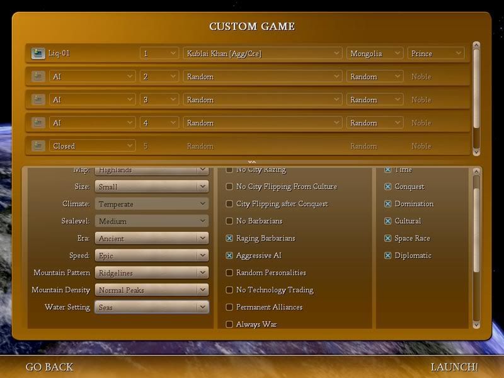Disable the Cultural victory condition
Image resolution: width=504 pixels, height=378 pixels.
click(x=388, y=221)
